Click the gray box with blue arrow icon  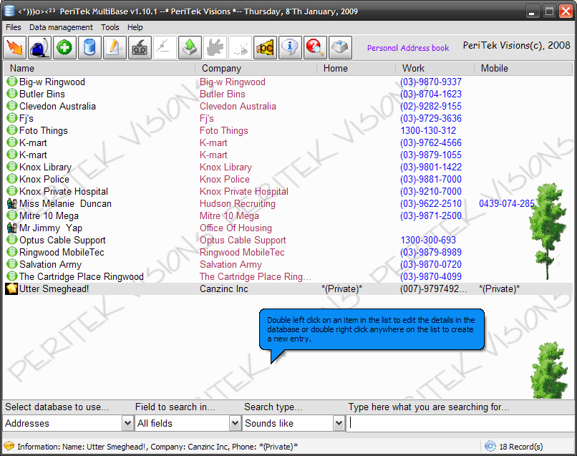(x=340, y=47)
